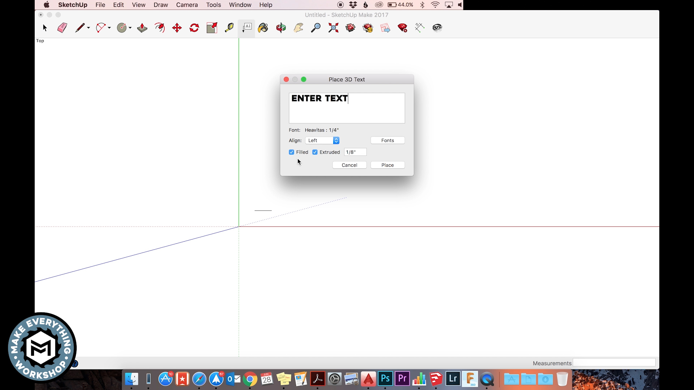Viewport: 694px width, 390px height.
Task: Pick the Tape Measure tool
Action: tap(229, 28)
